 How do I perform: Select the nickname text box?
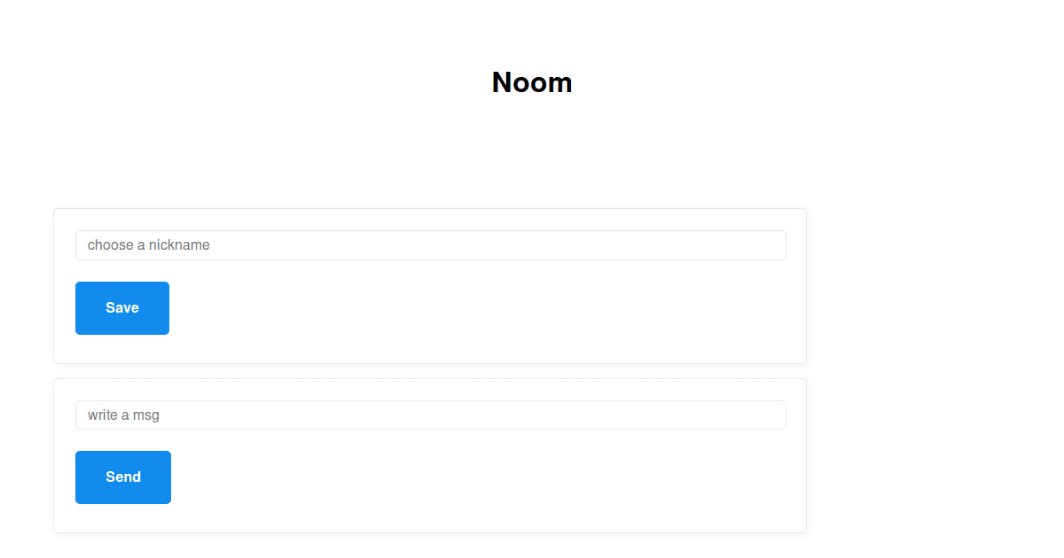click(431, 245)
